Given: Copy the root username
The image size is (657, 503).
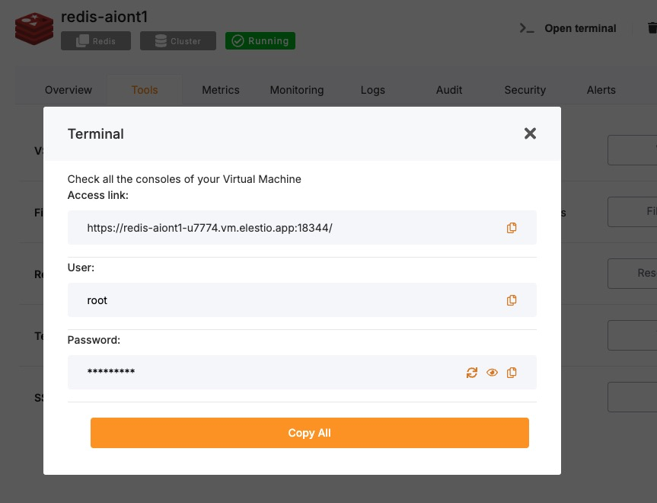Looking at the screenshot, I should click(x=512, y=300).
